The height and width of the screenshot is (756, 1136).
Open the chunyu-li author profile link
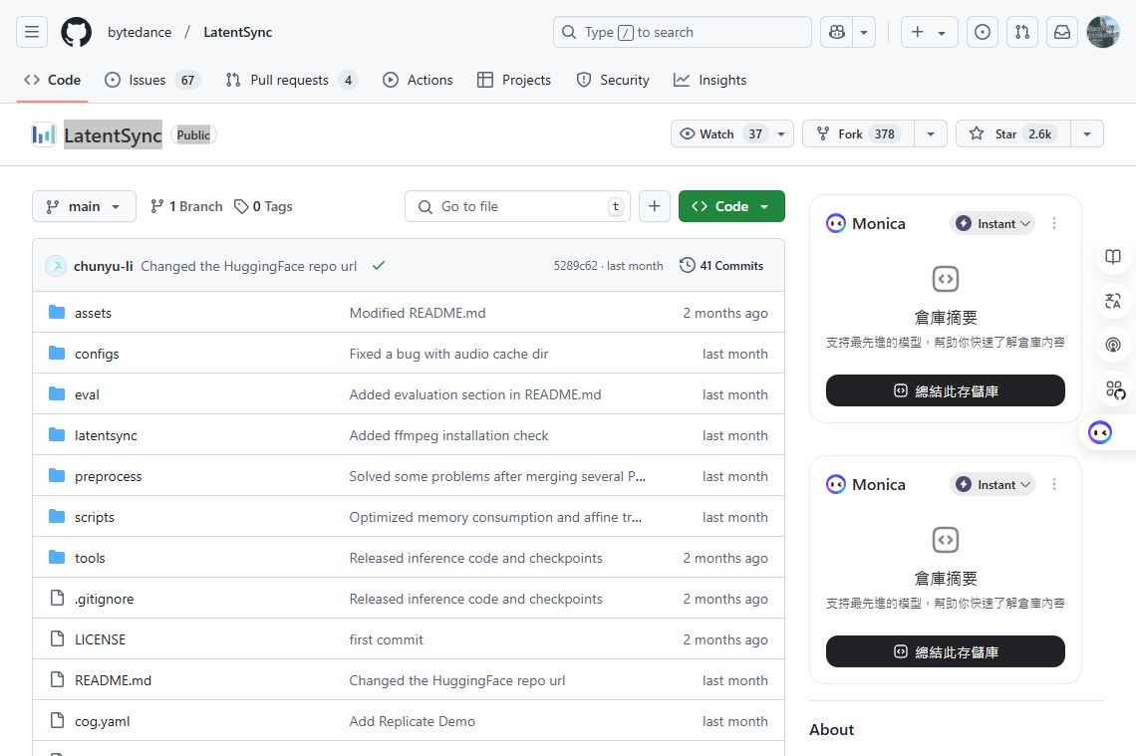pos(103,266)
